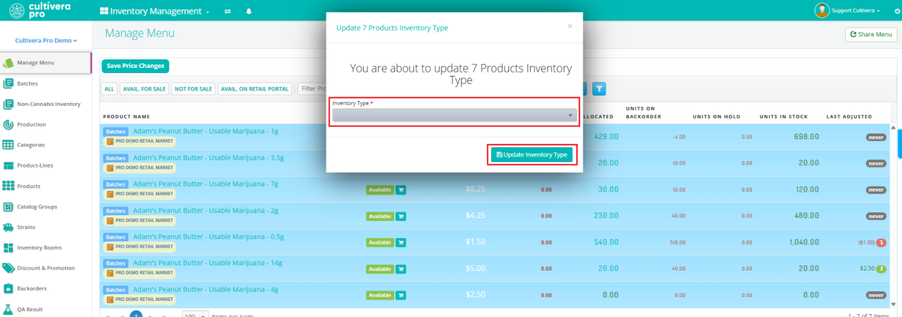Toggle Available badge in the $4.25 row
The image size is (902, 317).
pos(380,216)
